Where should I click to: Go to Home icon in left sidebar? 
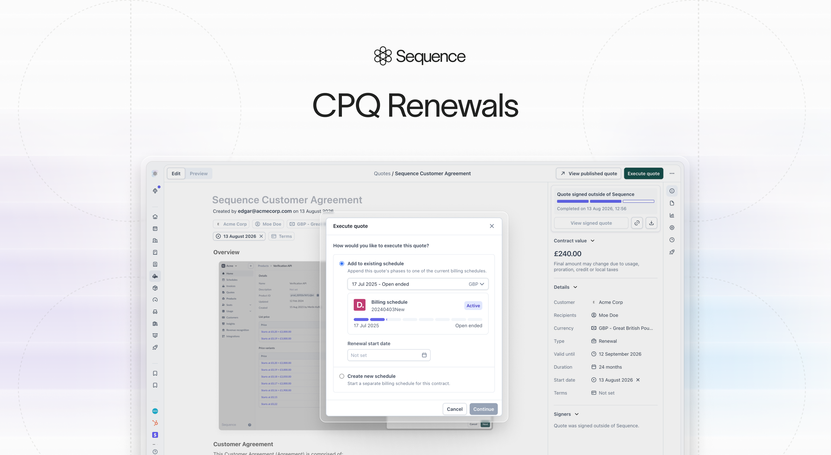click(x=155, y=217)
